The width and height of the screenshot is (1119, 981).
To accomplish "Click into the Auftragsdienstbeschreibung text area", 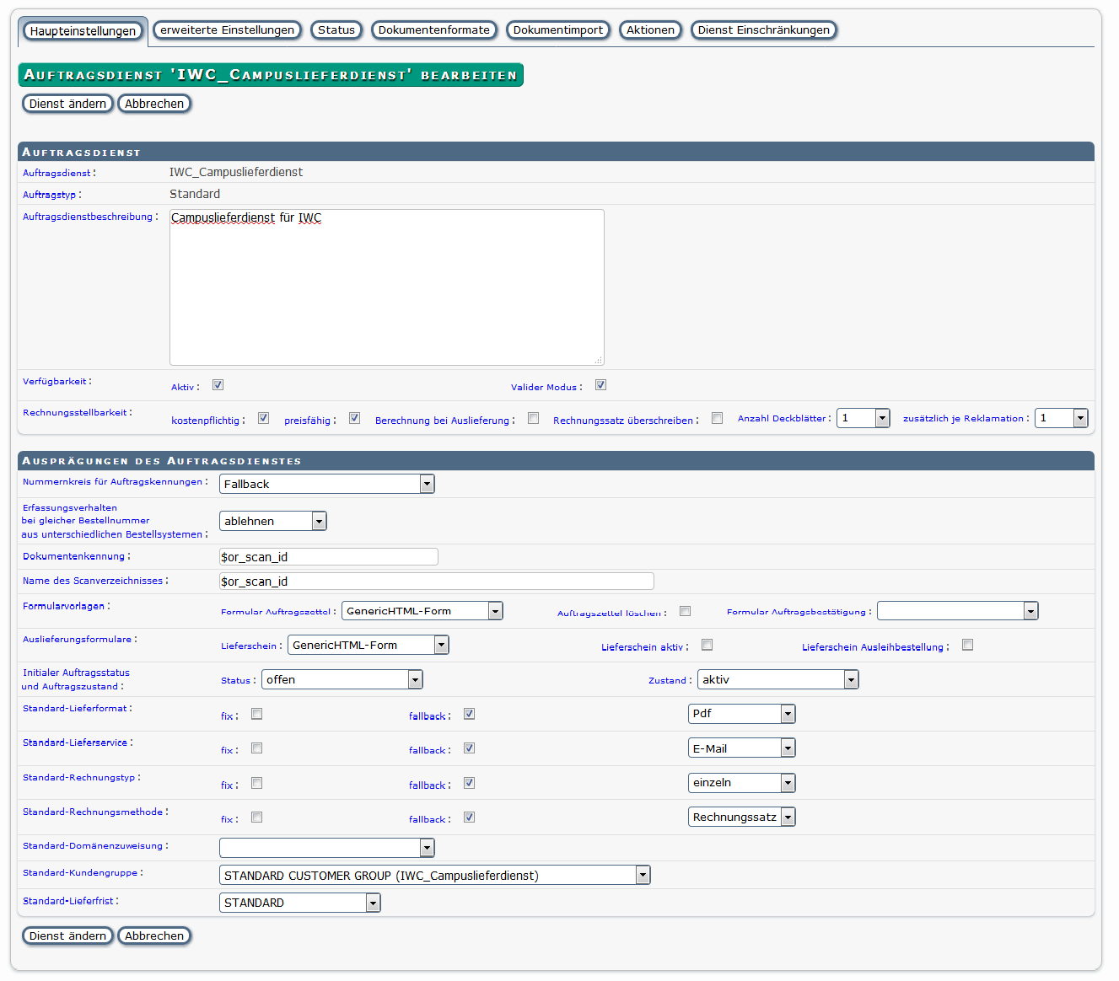I will pos(386,287).
